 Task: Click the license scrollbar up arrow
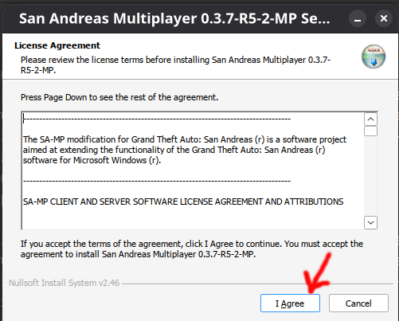click(371, 119)
